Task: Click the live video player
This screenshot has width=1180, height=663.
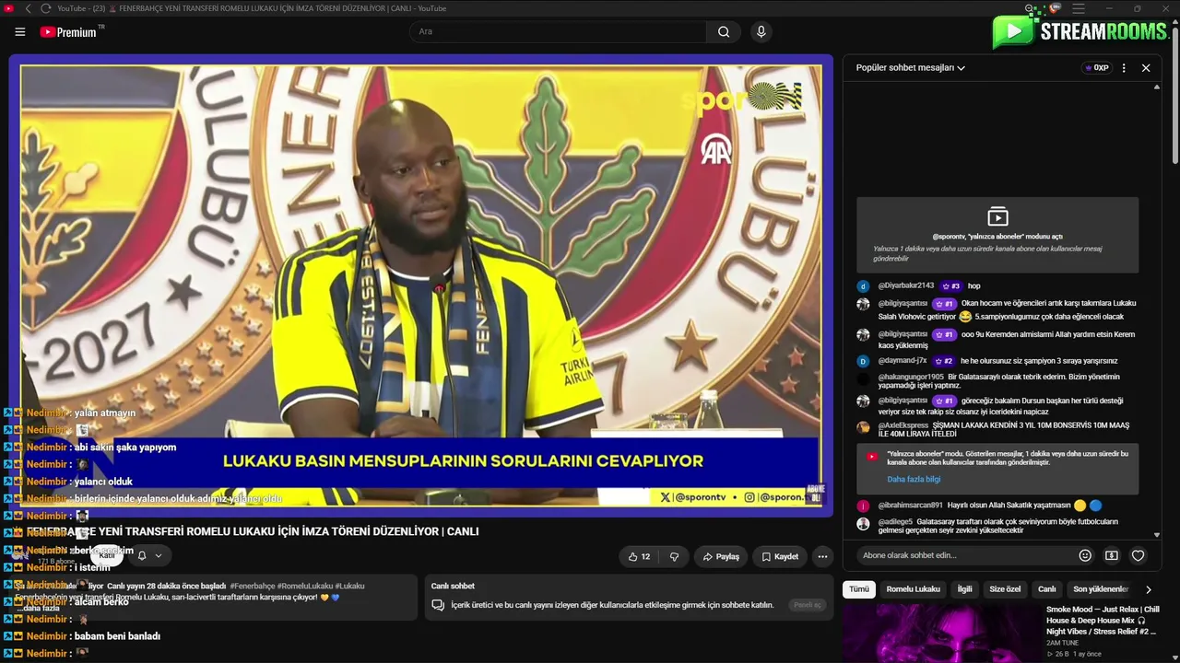Action: click(x=420, y=285)
